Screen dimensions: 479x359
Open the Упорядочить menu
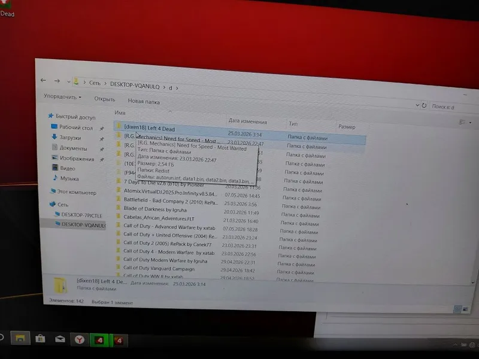pos(63,96)
